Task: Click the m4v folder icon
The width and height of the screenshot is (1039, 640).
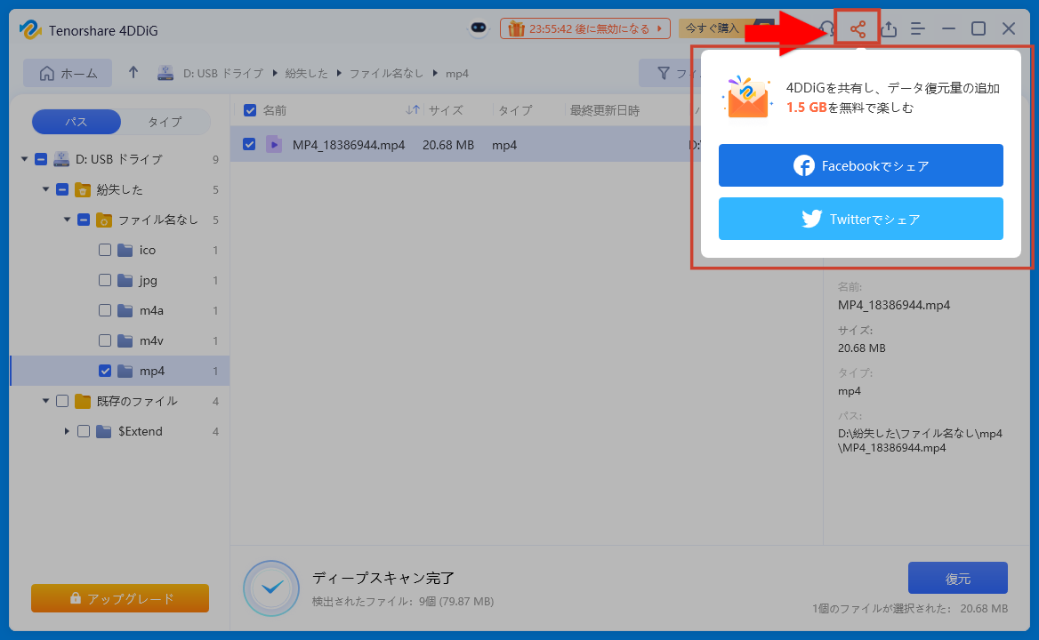Action: coord(125,340)
